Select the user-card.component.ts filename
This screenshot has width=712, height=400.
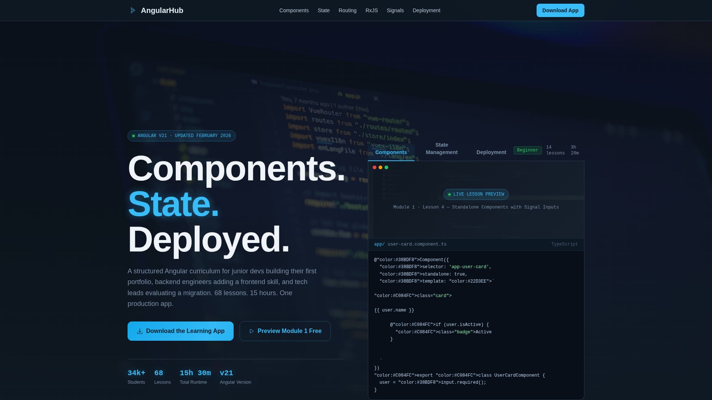coord(416,244)
